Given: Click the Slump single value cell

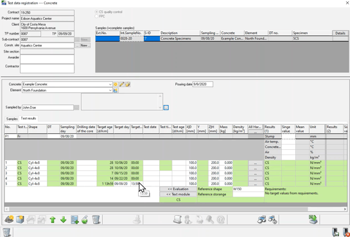Looking at the screenshot, I should 288,136.
